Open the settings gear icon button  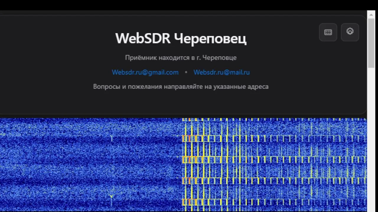pyautogui.click(x=350, y=32)
